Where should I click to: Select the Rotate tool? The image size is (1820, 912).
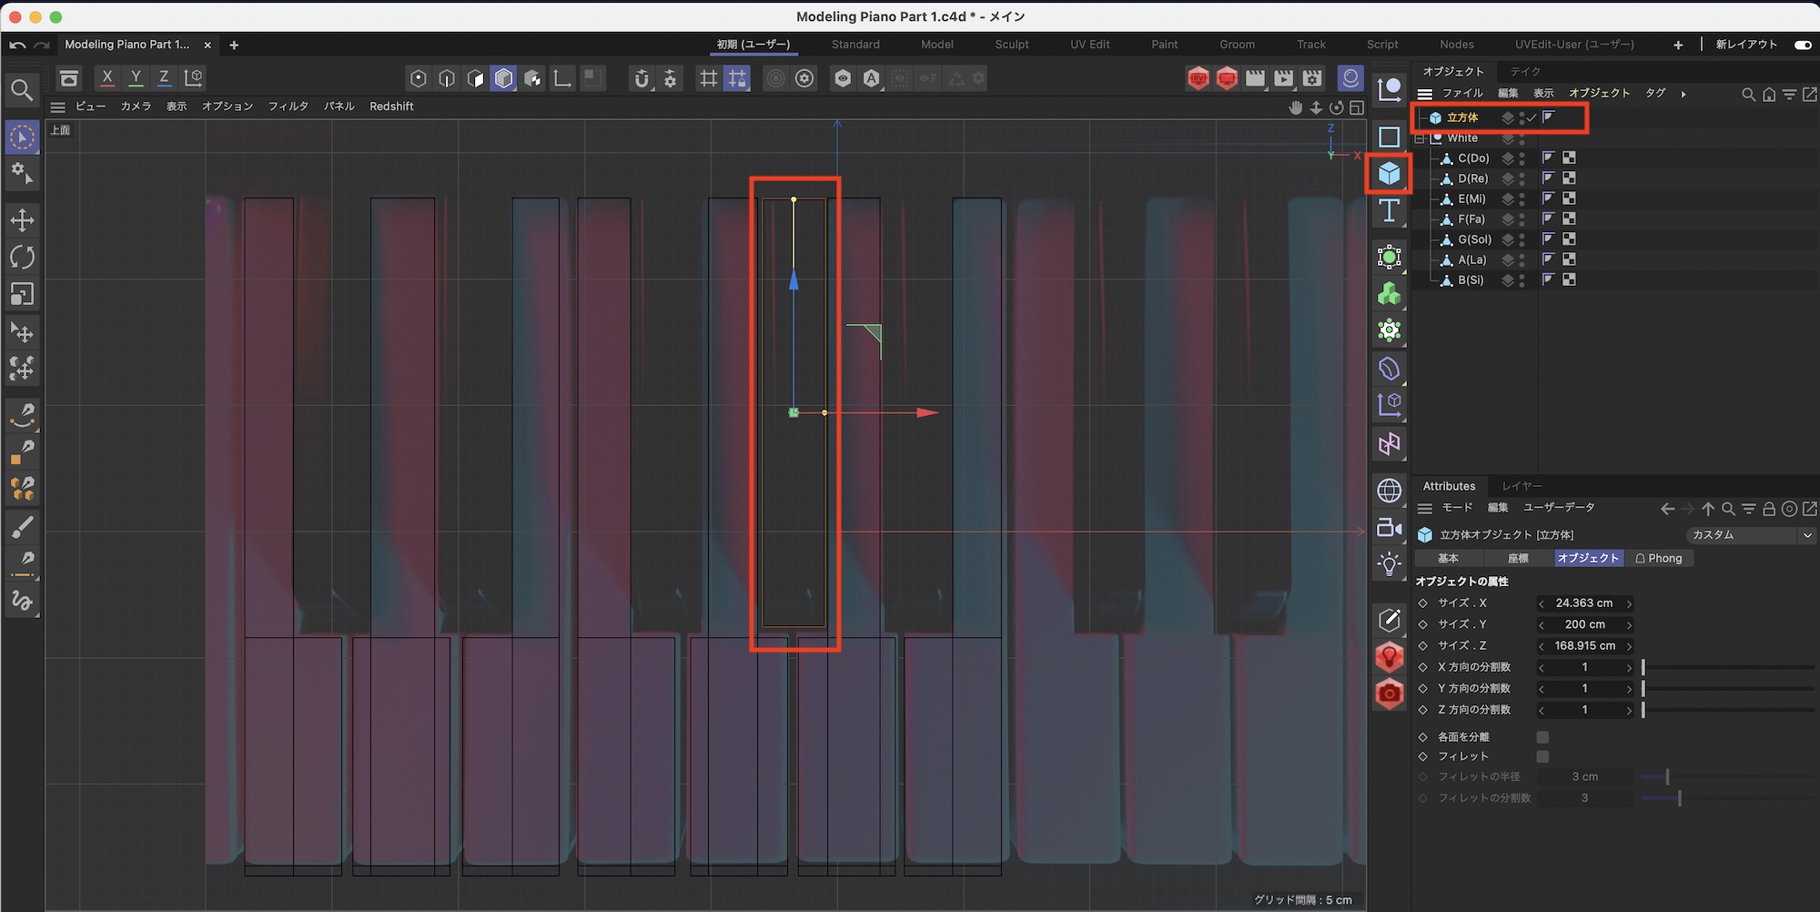click(22, 258)
